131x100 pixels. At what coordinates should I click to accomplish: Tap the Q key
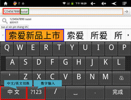[x=7, y=49]
